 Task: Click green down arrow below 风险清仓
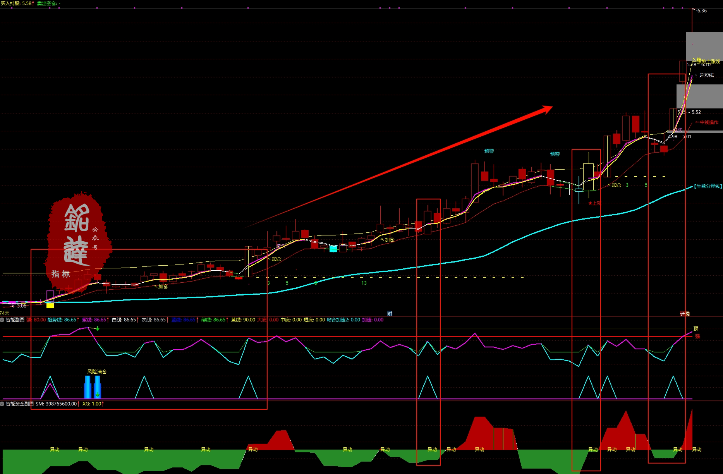click(x=98, y=395)
